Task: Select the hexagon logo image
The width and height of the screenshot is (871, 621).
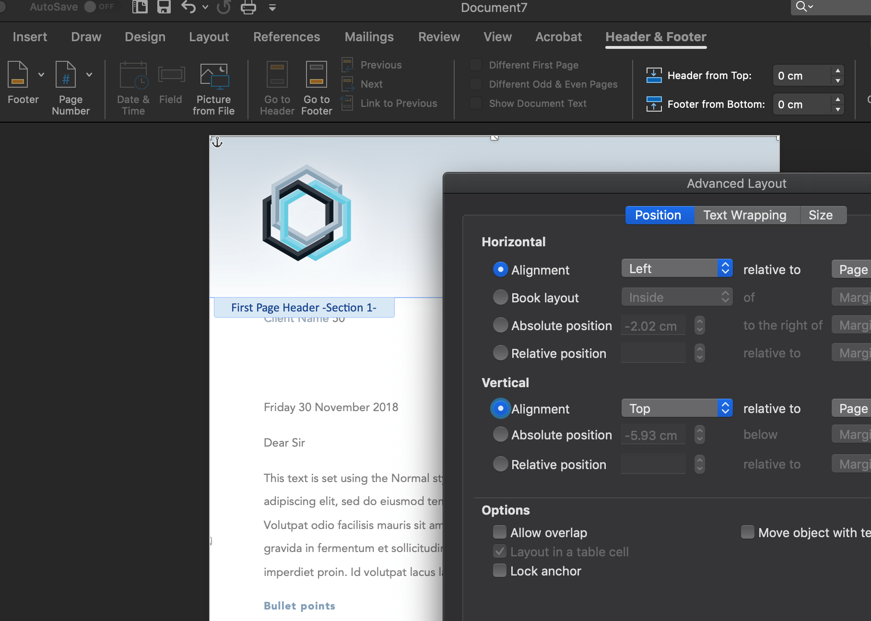Action: (306, 213)
